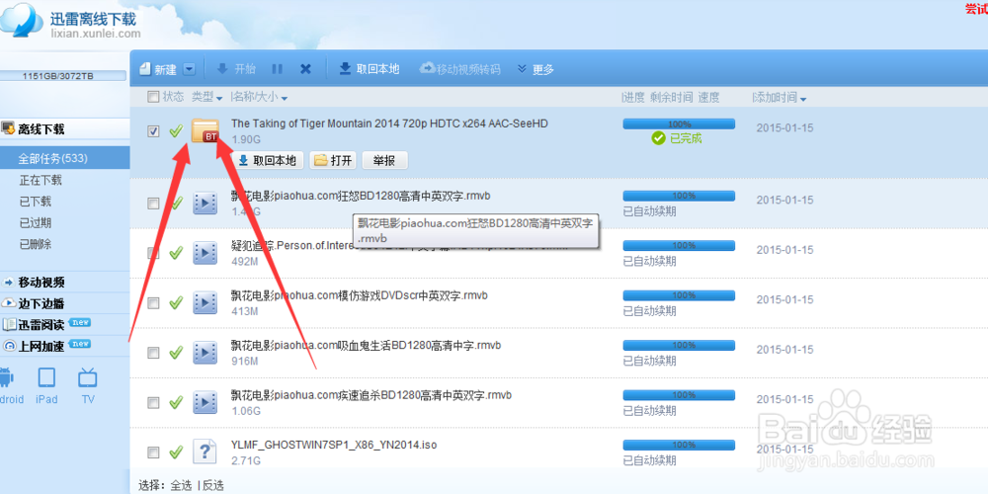This screenshot has width=988, height=494.
Task: Click 取回本地 button under Tiger Mountain task
Action: pyautogui.click(x=268, y=161)
